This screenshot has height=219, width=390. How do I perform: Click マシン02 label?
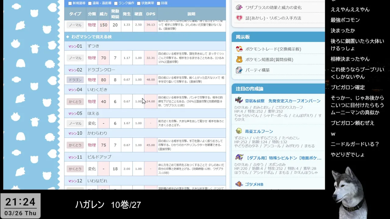pyautogui.click(x=75, y=70)
